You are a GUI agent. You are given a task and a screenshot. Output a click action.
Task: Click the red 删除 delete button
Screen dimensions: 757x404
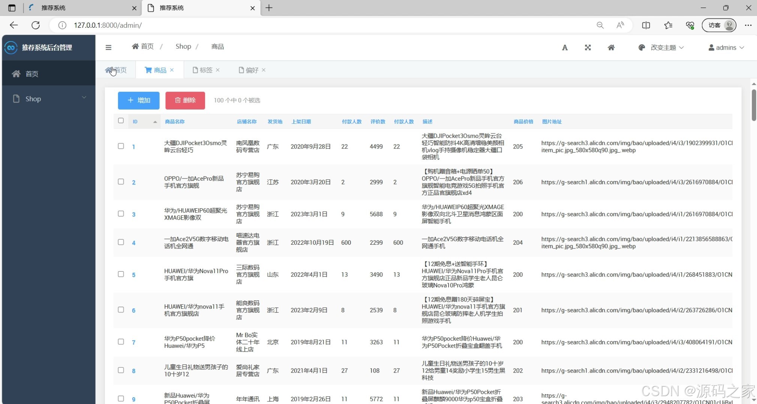185,100
